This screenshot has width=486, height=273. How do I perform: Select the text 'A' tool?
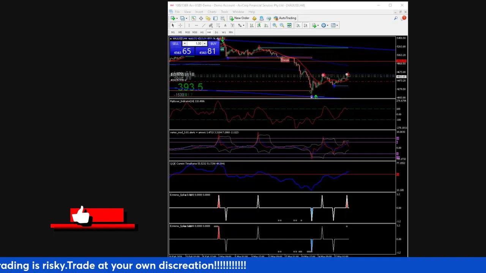[x=225, y=25]
